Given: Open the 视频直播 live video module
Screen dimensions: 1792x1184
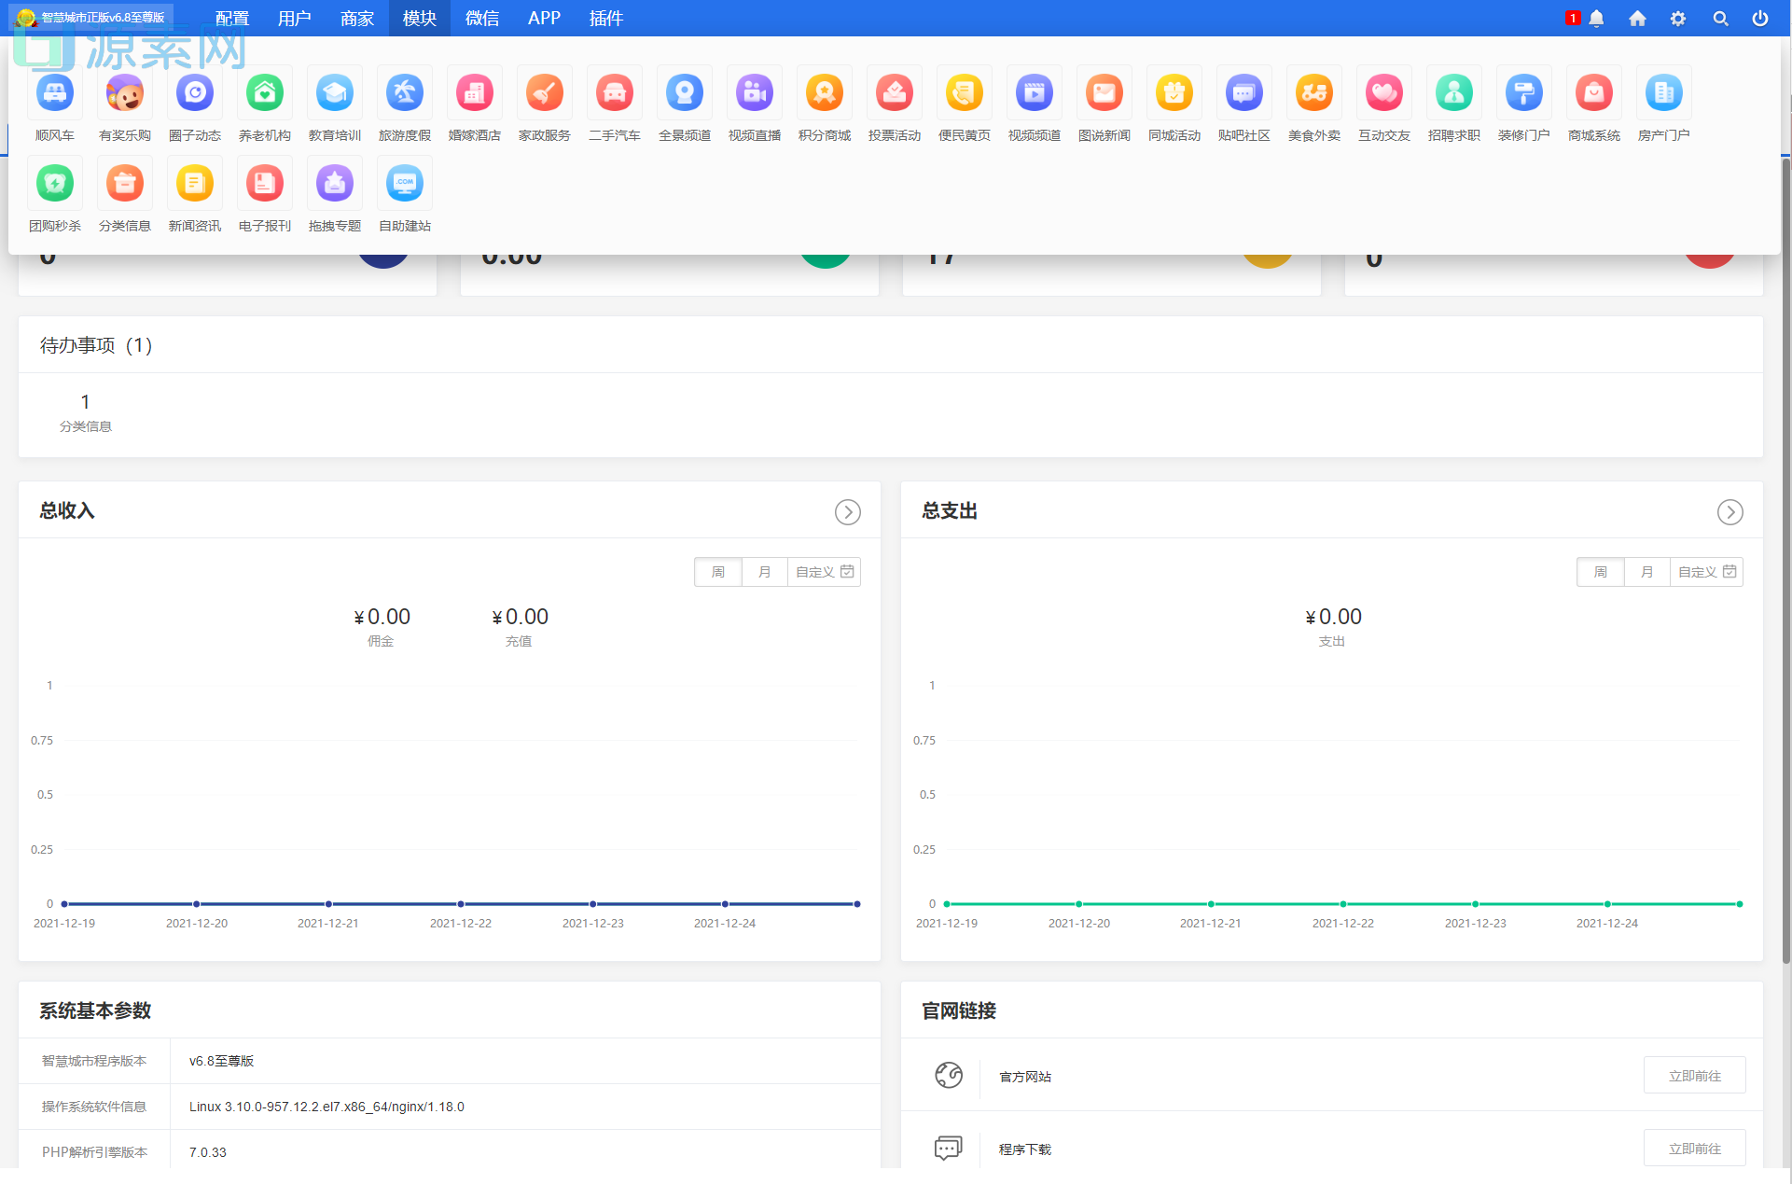Looking at the screenshot, I should (x=755, y=94).
